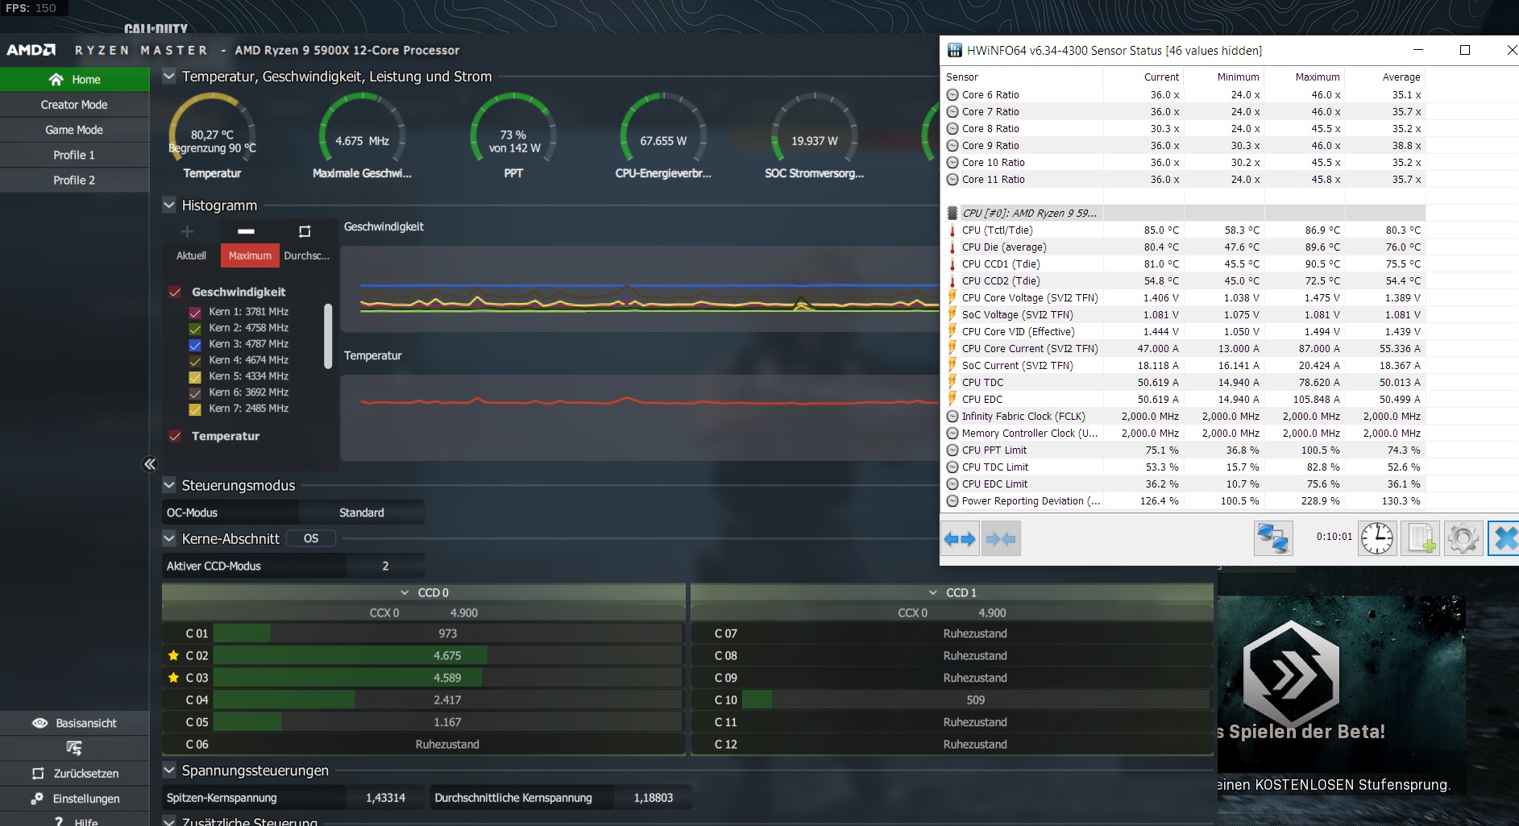Click the histogram reset icon right of the minus
Viewport: 1519px width, 826px height.
pyautogui.click(x=305, y=231)
